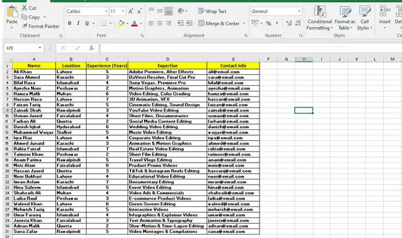Open the Fill Color dropdown arrow
Viewport: 402px width, 238px height.
127,24
